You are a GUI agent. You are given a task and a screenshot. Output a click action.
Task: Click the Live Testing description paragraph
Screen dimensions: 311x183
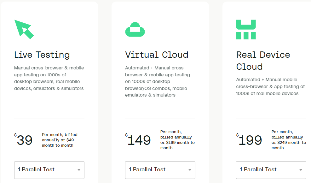pyautogui.click(x=49, y=78)
